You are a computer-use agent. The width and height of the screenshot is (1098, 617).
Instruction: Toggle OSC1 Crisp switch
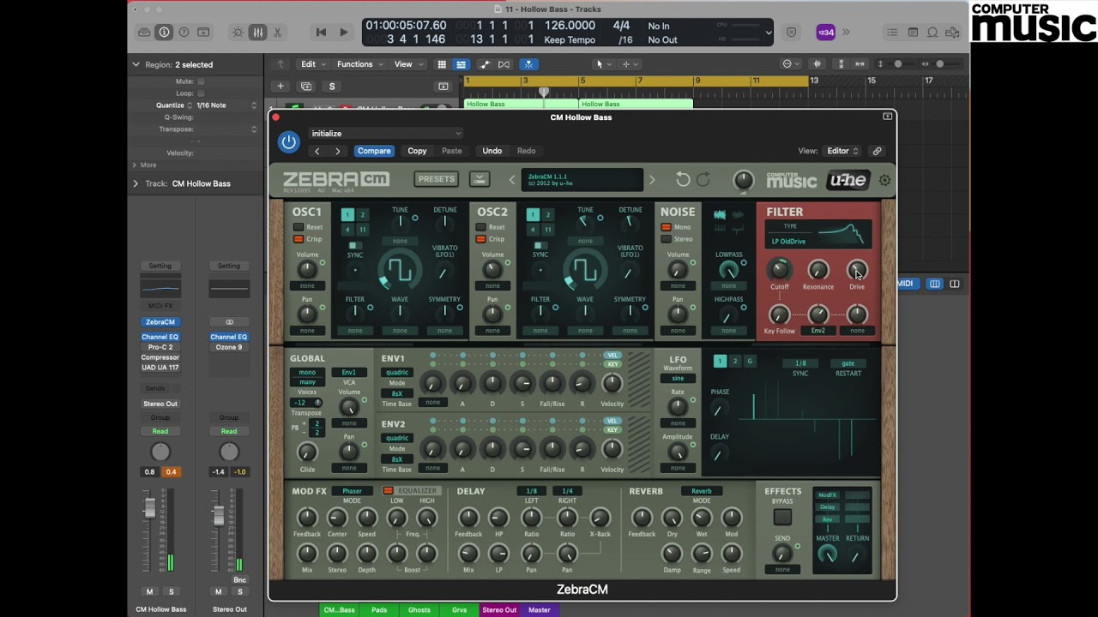[x=299, y=239]
